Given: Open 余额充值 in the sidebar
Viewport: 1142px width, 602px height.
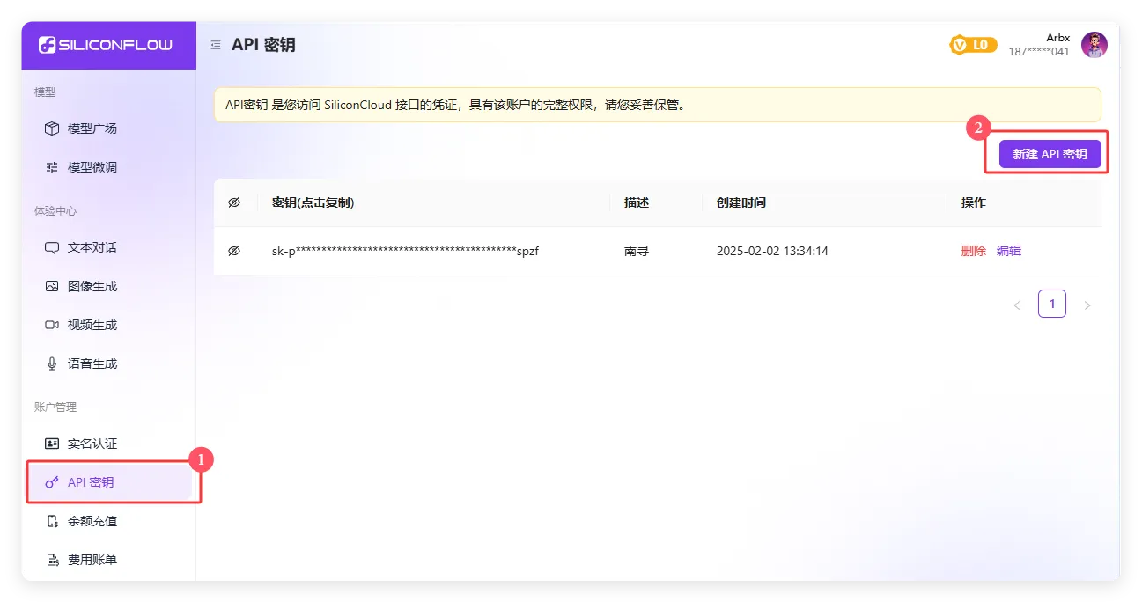Looking at the screenshot, I should pyautogui.click(x=92, y=521).
